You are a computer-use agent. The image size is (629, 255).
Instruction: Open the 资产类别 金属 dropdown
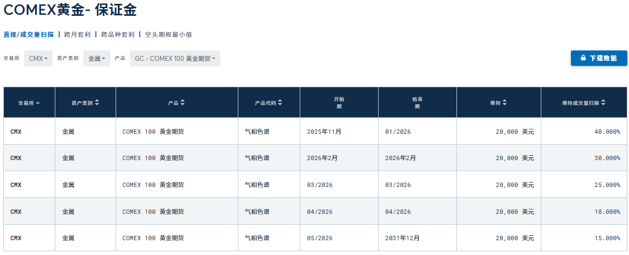coord(96,59)
